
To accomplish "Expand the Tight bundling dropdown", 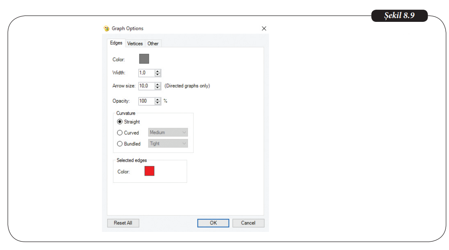I will (x=168, y=144).
